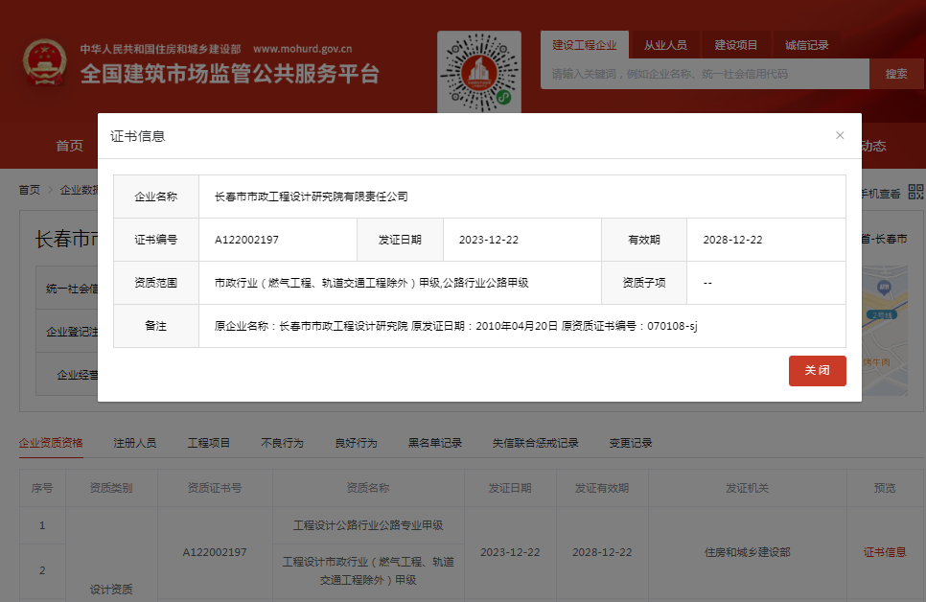
Task: Open the 变更记录 tab
Action: (x=631, y=443)
